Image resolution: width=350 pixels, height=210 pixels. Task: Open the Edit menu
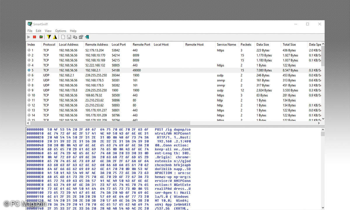click(x=38, y=31)
